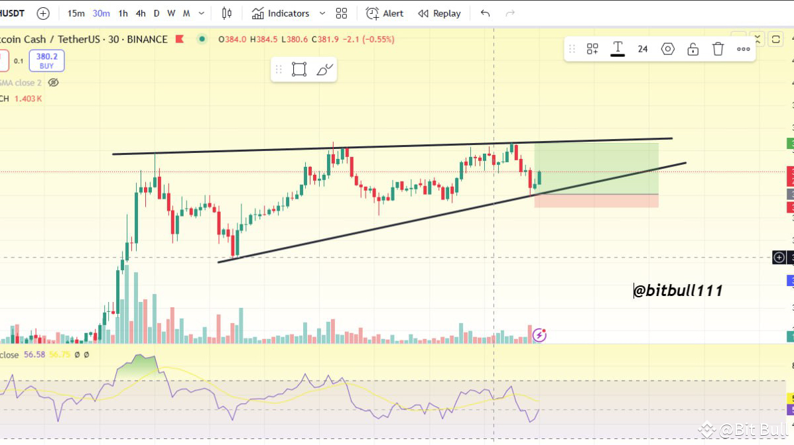Viewport: 794px width, 445px height.
Task: Expand the timeframe chevron dropdown
Action: pos(201,13)
